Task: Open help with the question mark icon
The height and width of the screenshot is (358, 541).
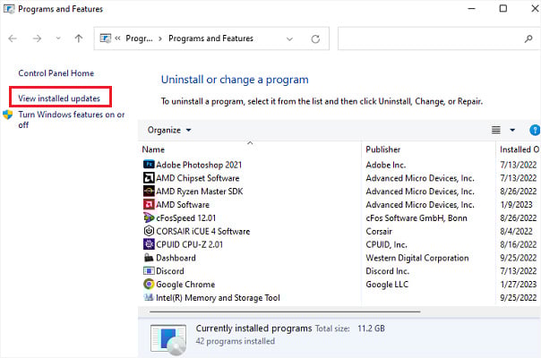Action: tap(535, 130)
